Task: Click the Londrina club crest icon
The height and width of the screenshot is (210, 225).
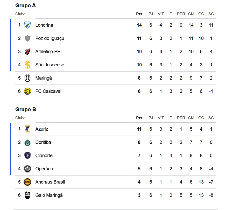Action: tap(27, 25)
